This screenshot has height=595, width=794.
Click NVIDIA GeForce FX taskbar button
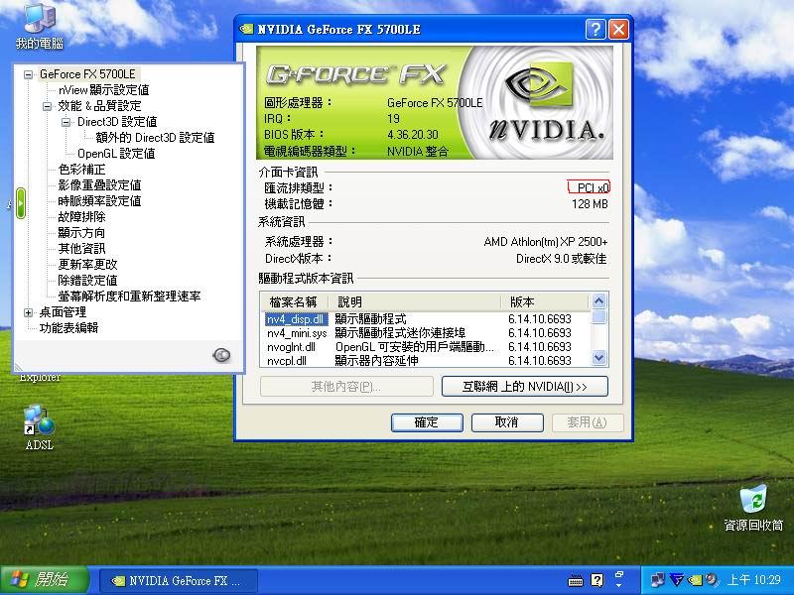pyautogui.click(x=179, y=581)
